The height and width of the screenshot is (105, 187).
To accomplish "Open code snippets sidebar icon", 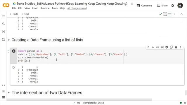I will [4, 85].
